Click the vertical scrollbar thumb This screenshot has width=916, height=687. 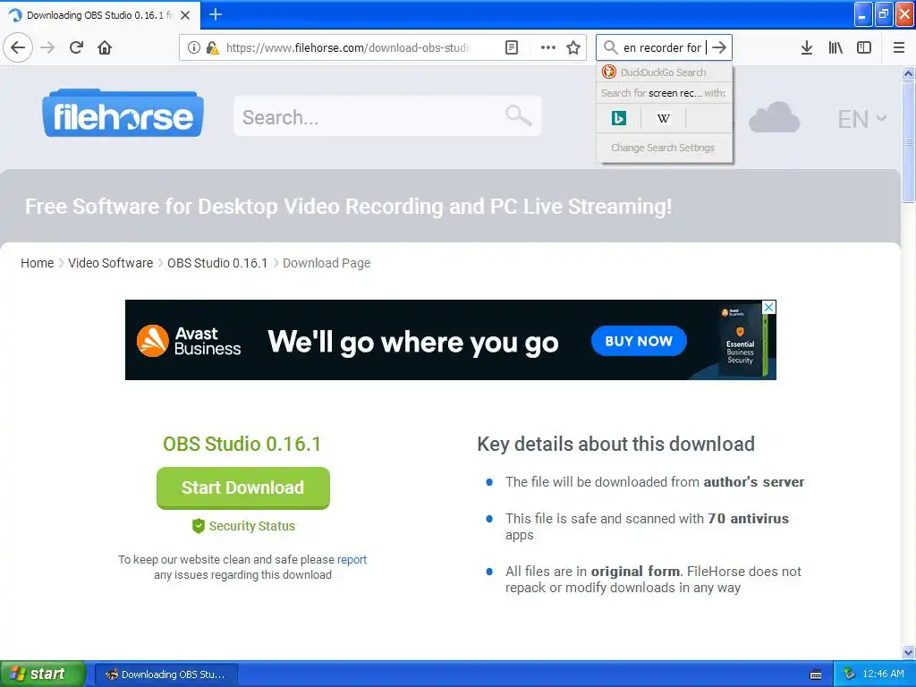(x=908, y=142)
